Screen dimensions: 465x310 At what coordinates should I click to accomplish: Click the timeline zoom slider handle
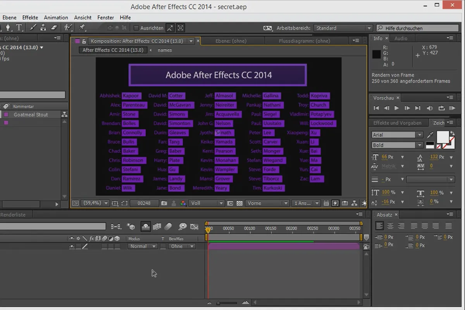pyautogui.click(x=218, y=303)
